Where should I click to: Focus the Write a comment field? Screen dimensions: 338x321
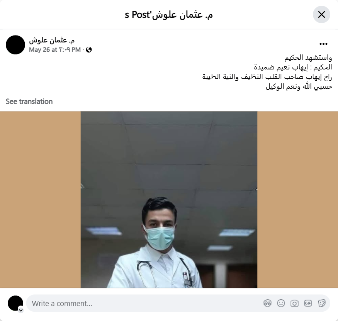pos(146,303)
